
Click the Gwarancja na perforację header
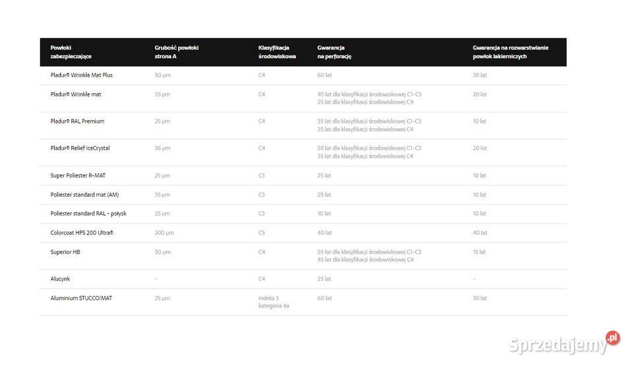click(x=334, y=52)
